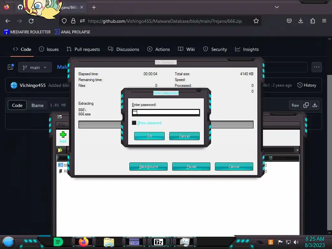This screenshot has height=249, width=332.
Task: Open the Firefox downloads panel
Action: coord(301,21)
